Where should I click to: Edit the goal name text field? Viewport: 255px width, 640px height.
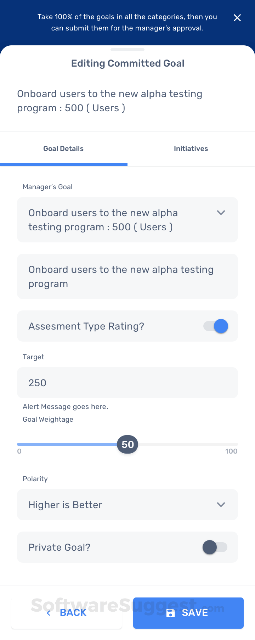click(x=127, y=276)
